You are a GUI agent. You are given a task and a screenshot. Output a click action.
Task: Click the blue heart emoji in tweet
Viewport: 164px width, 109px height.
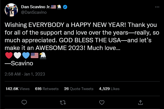click(26, 55)
